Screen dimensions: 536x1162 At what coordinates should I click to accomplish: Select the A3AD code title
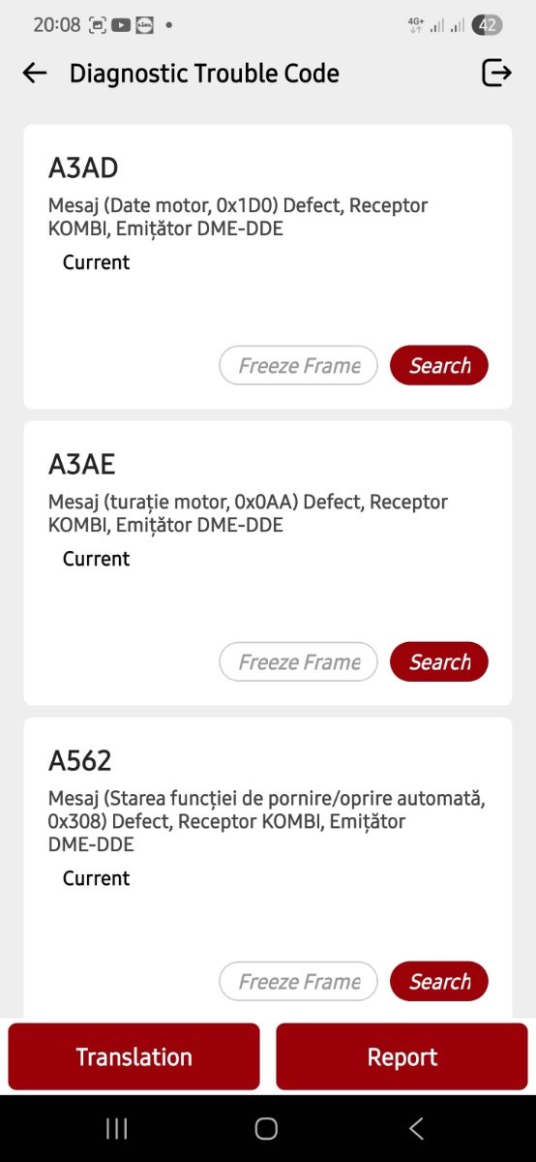83,168
